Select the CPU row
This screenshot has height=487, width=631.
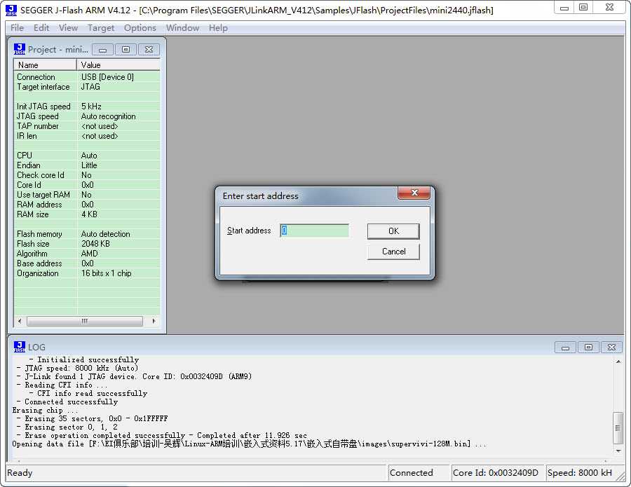(x=87, y=156)
